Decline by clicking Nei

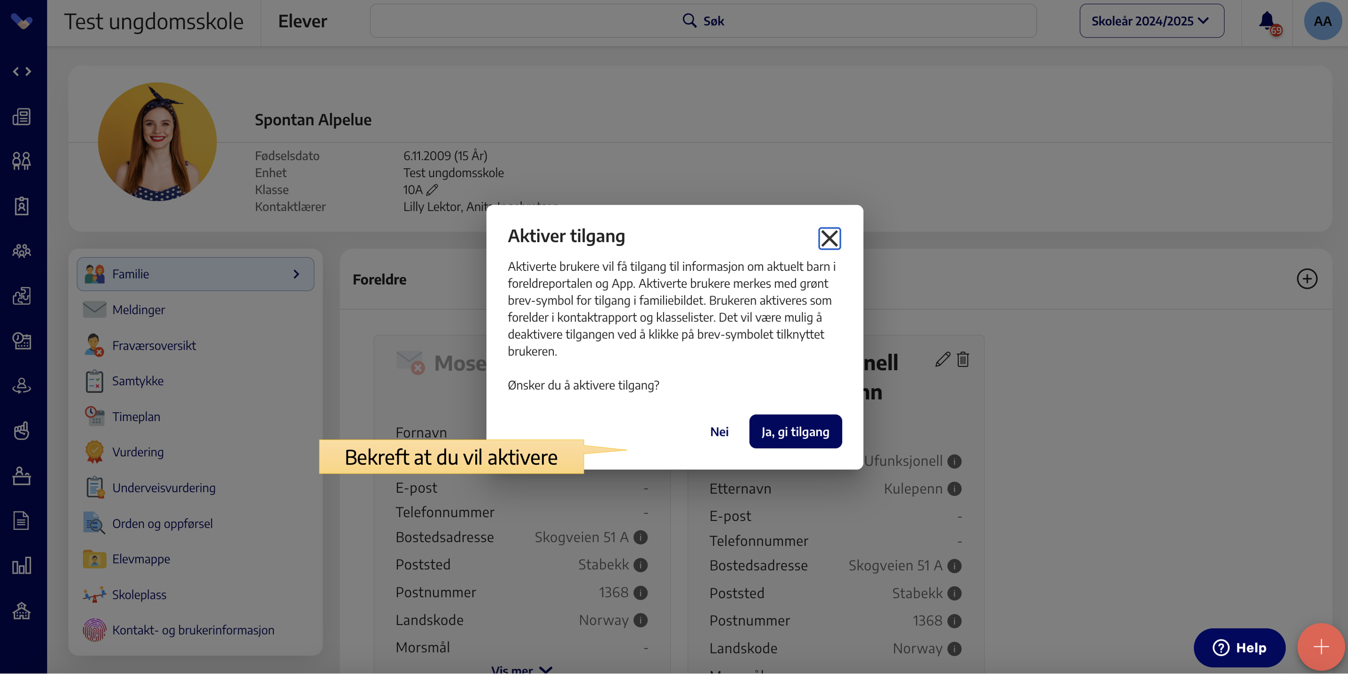pos(719,431)
